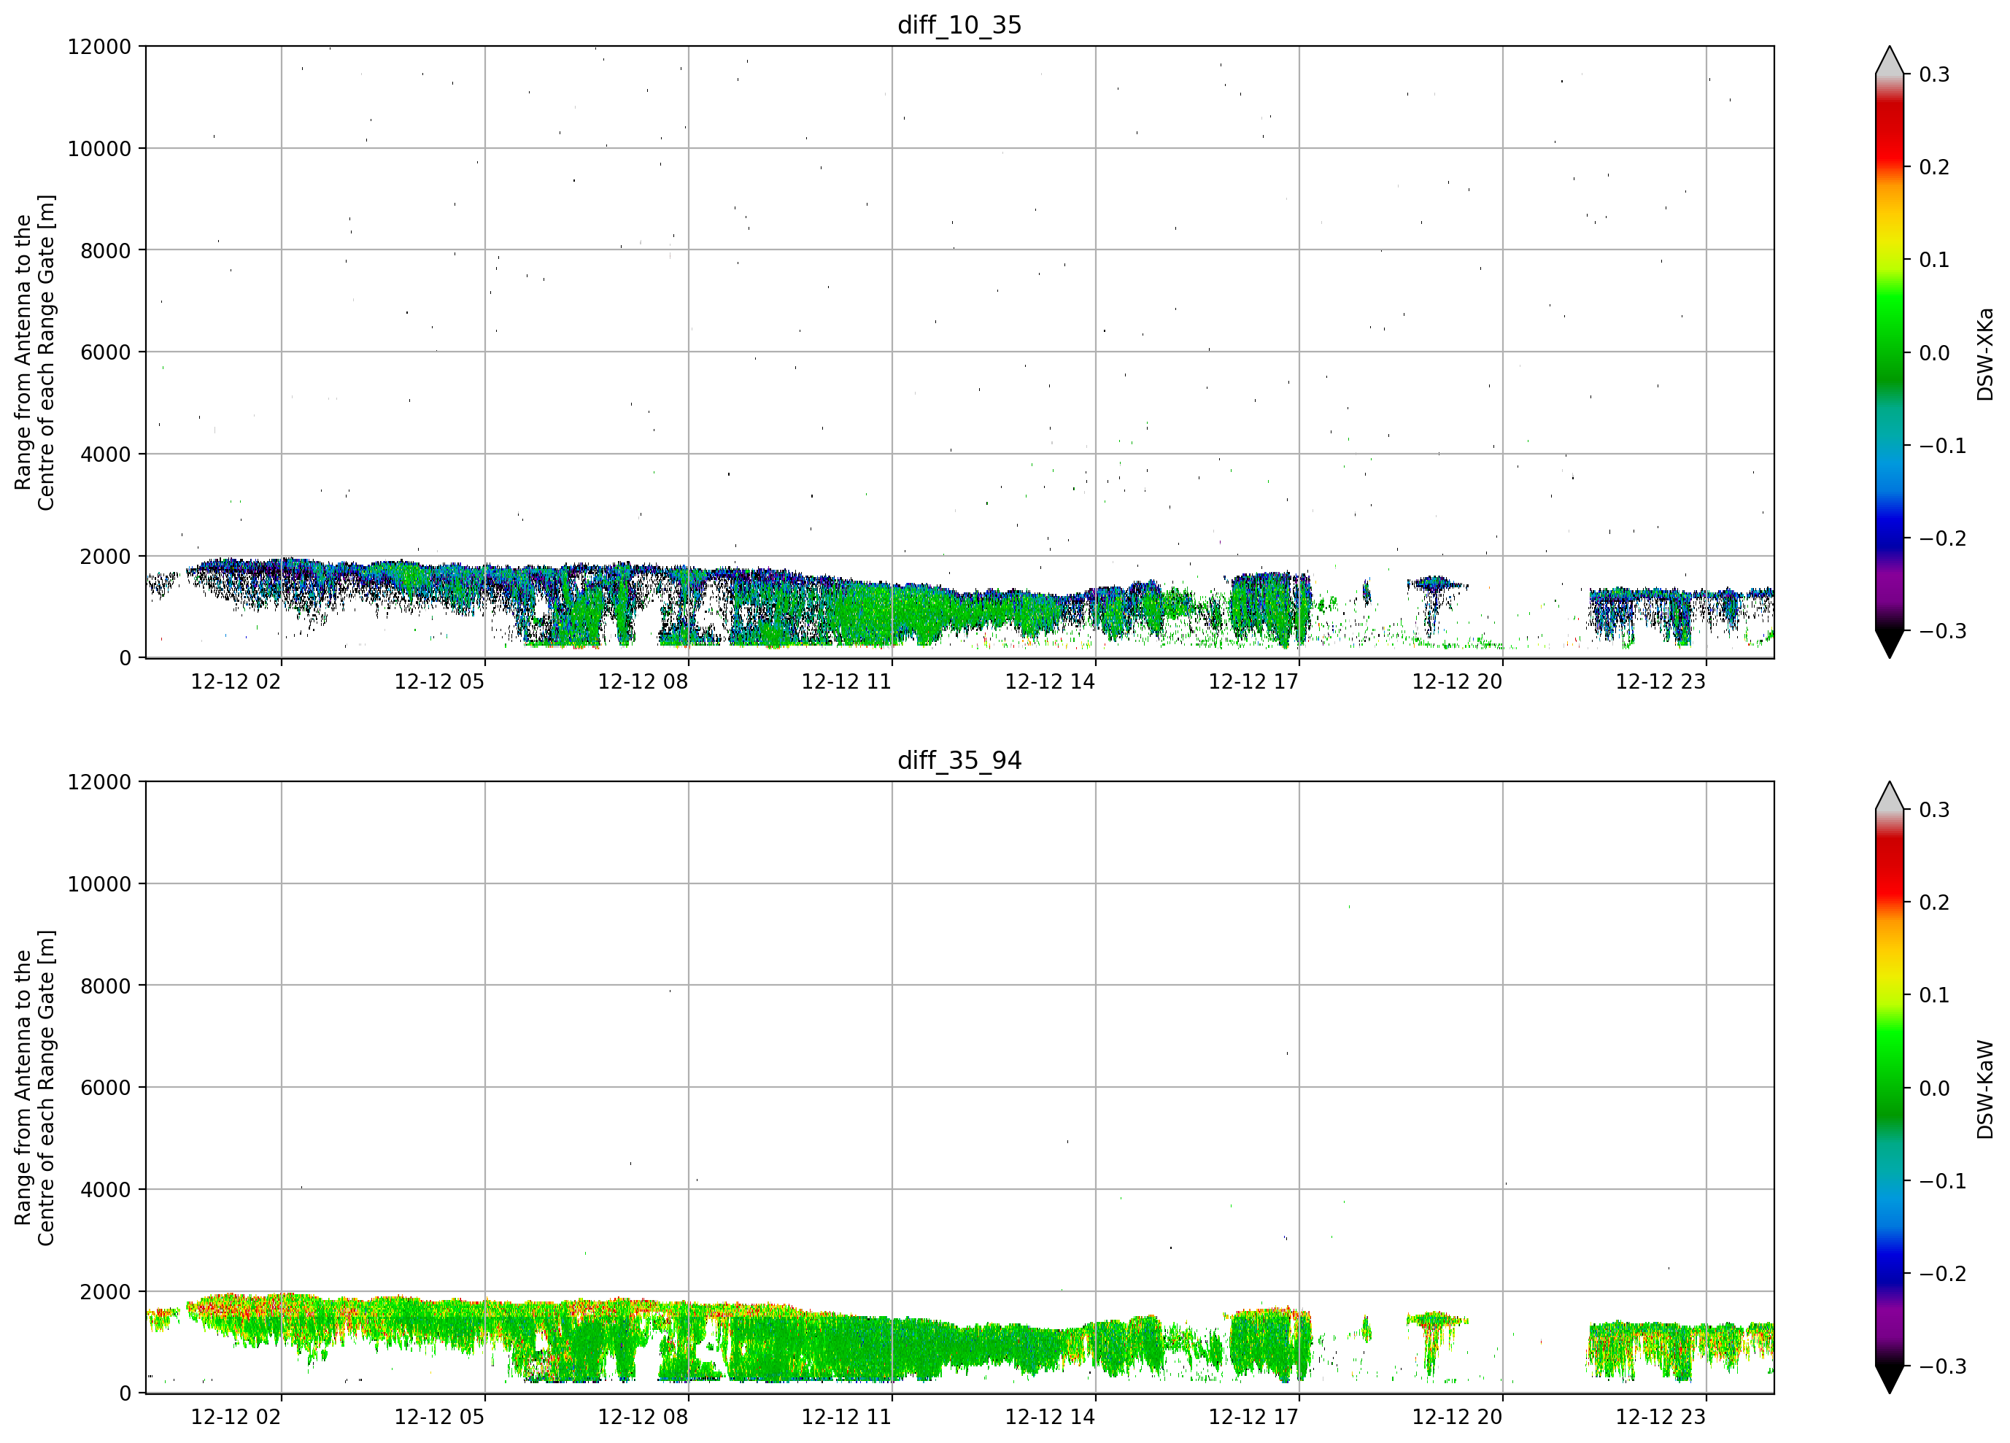This screenshot has width=2010, height=1443.
Task: Click '12-12 08' x-tick under diff_35_94 plot
Action: (x=643, y=1417)
